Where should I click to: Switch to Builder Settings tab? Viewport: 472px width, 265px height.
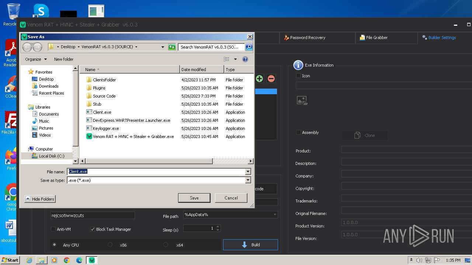point(439,38)
